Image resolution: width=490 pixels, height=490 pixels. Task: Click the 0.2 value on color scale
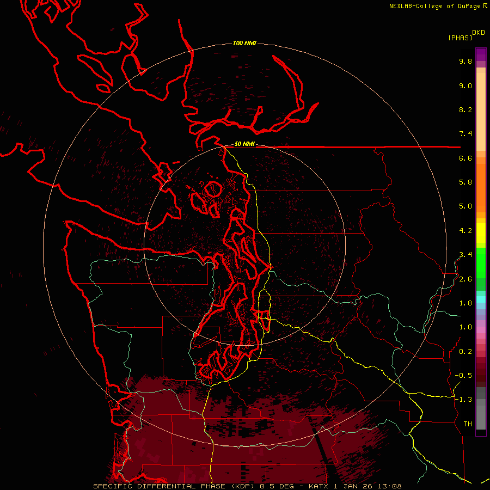tap(465, 352)
